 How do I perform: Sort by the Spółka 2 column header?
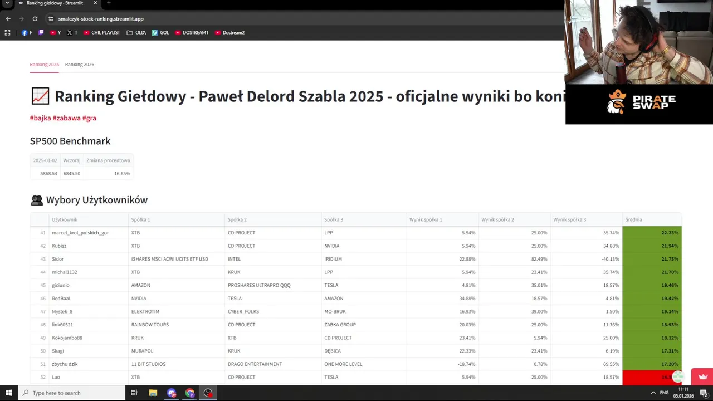(273, 219)
